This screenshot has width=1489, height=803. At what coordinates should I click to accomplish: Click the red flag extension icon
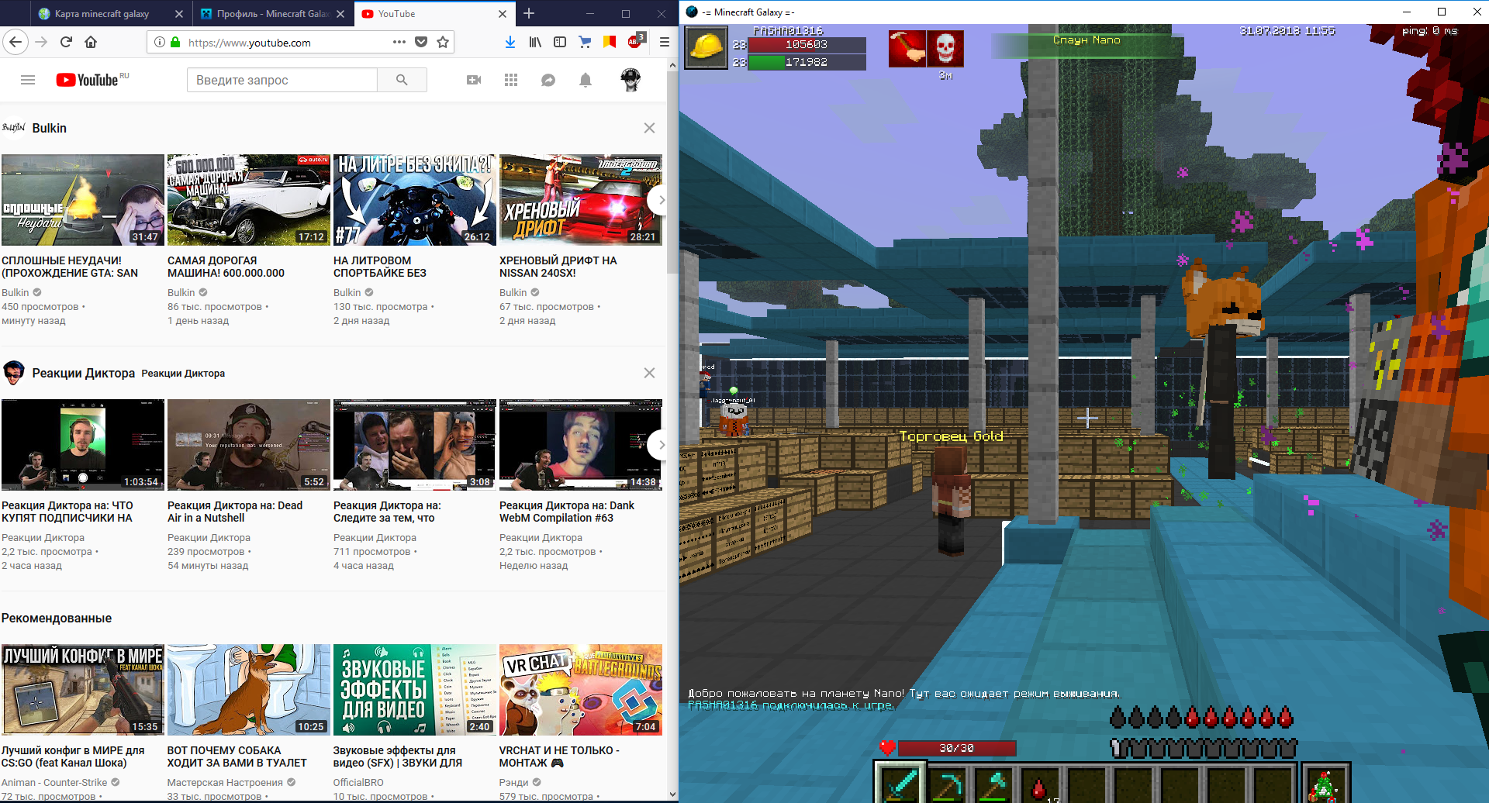click(x=610, y=42)
